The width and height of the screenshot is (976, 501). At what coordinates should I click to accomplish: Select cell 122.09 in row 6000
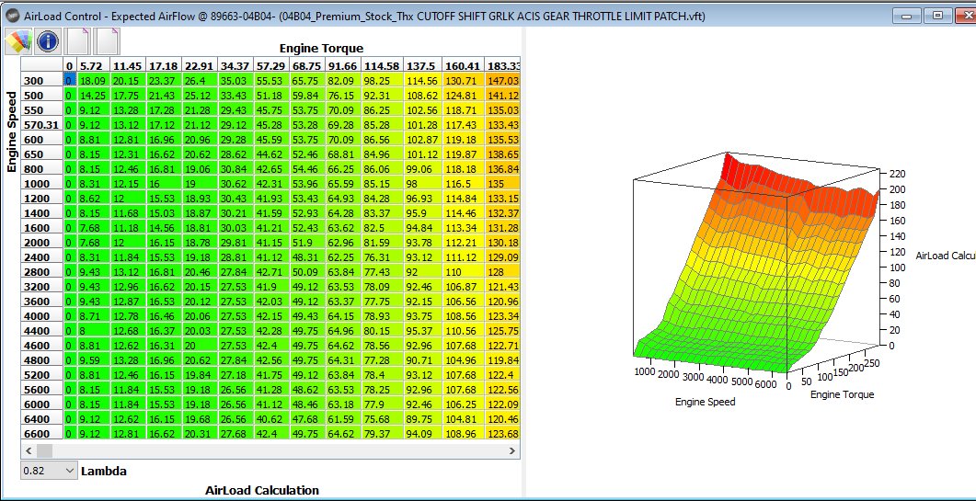coord(503,404)
